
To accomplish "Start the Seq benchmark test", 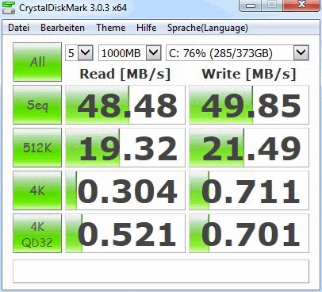I will pyautogui.click(x=37, y=105).
